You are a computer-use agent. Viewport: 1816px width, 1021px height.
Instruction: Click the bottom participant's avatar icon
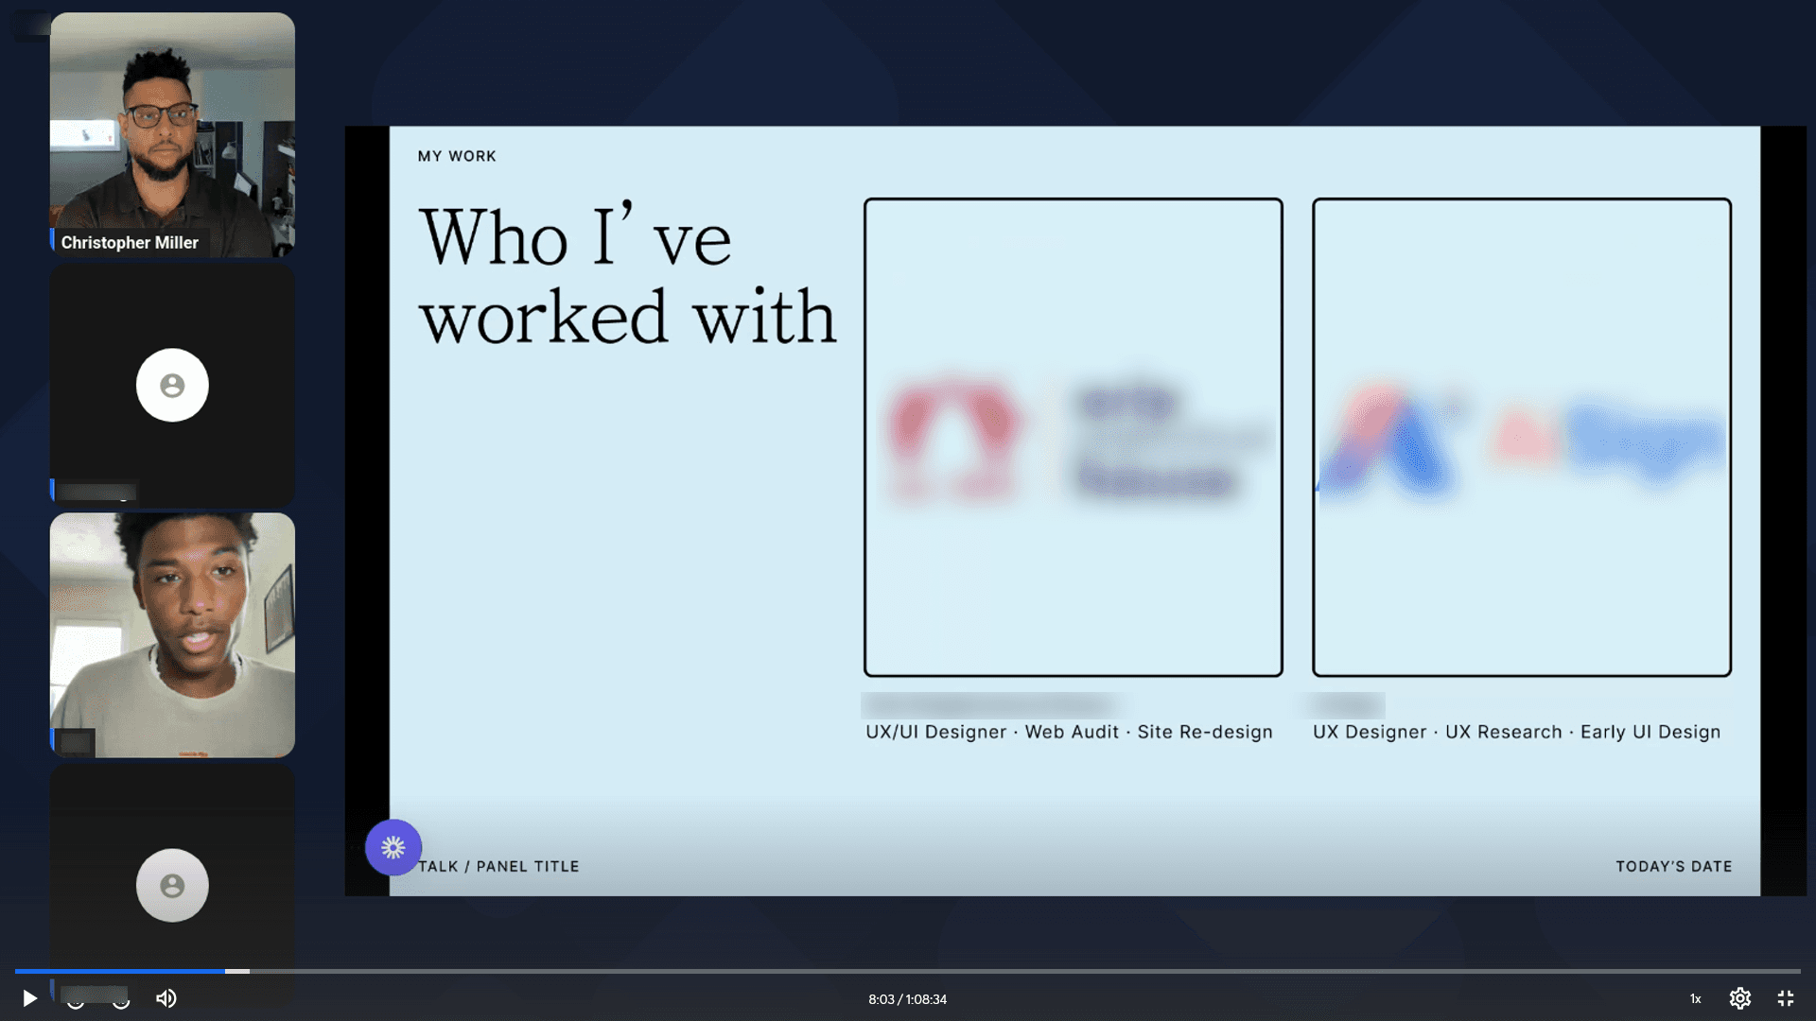pos(172,885)
